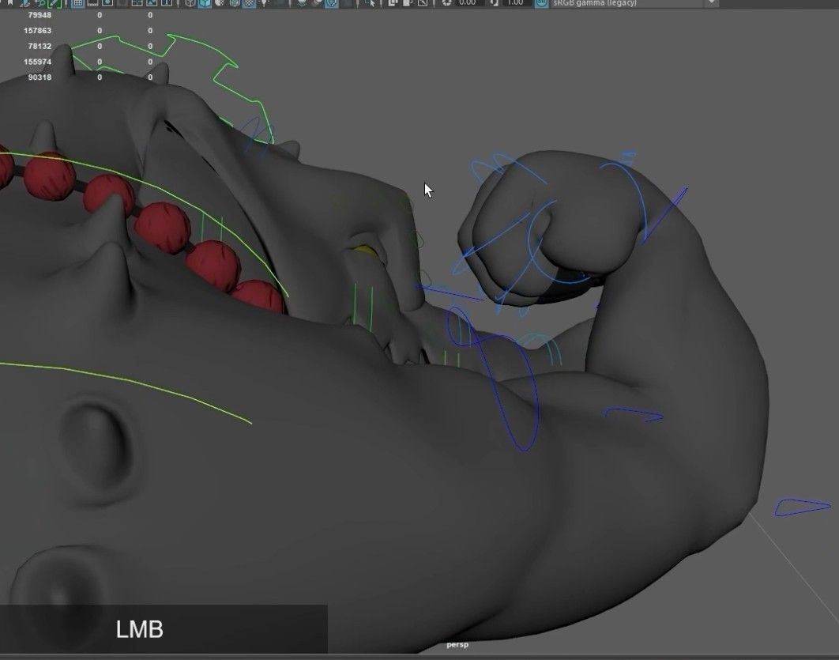Select the blue elbow line control
The height and width of the screenshot is (660, 839).
click(x=665, y=214)
